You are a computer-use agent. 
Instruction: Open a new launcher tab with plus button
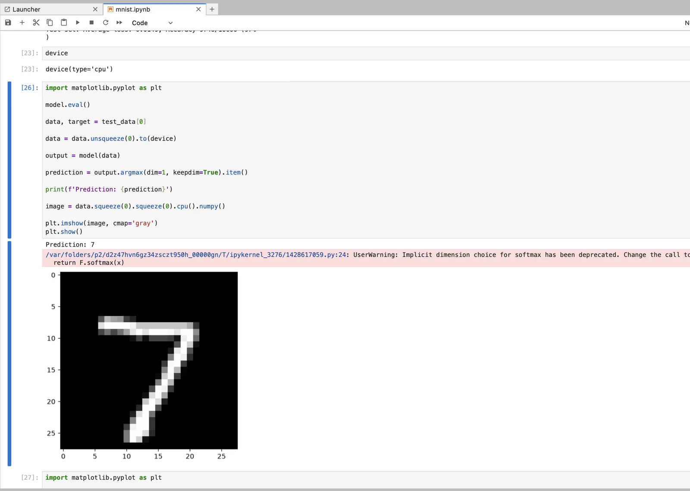(x=212, y=9)
